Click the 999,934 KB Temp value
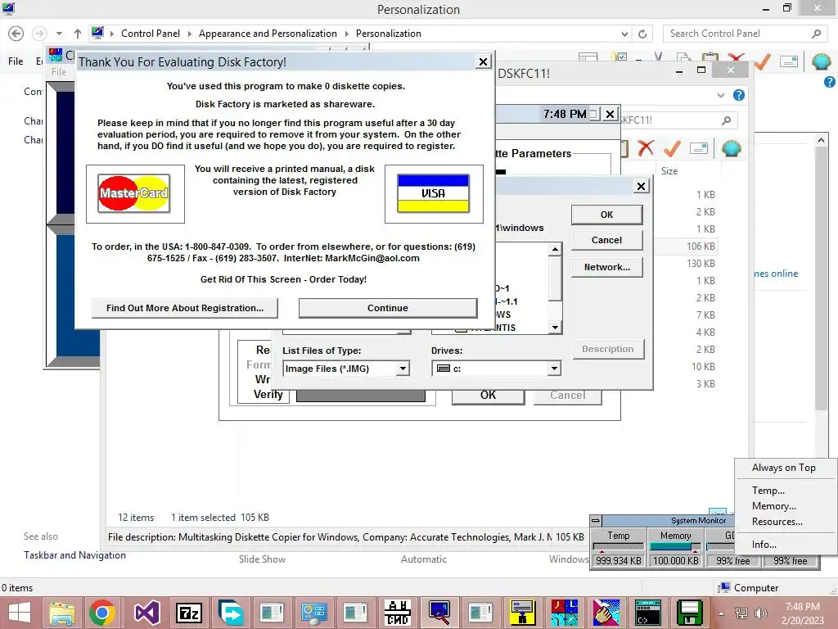This screenshot has height=629, width=838. coord(619,560)
